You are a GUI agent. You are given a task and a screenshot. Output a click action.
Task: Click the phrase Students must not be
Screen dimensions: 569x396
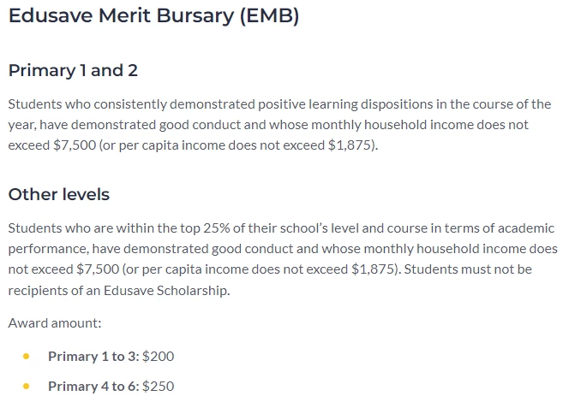click(468, 269)
